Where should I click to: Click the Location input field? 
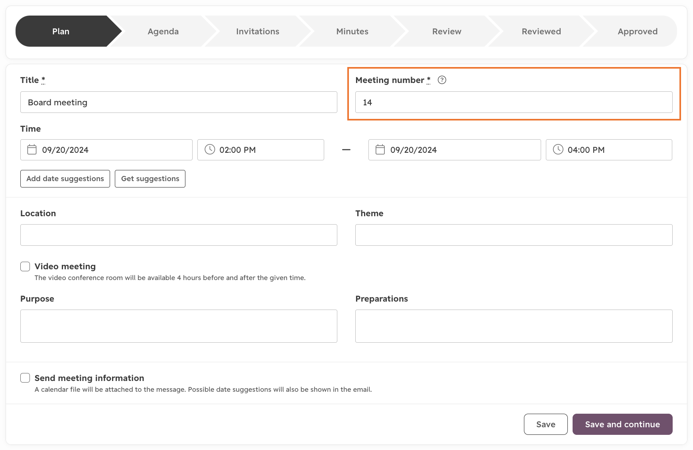(x=179, y=235)
